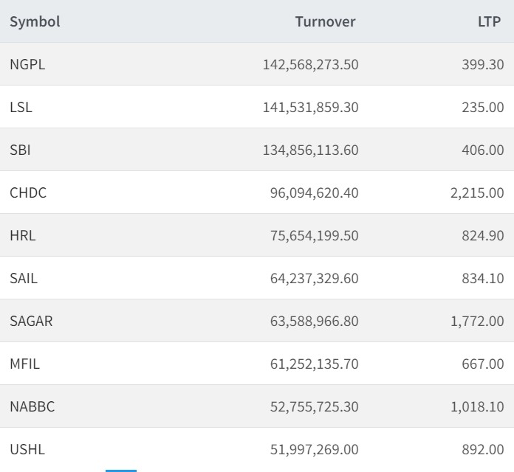
Task: Click SAGAR's LTP cell showing 1,772.00
Action: [x=476, y=321]
